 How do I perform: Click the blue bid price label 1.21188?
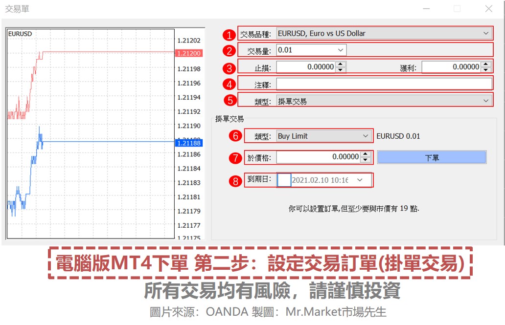189,143
